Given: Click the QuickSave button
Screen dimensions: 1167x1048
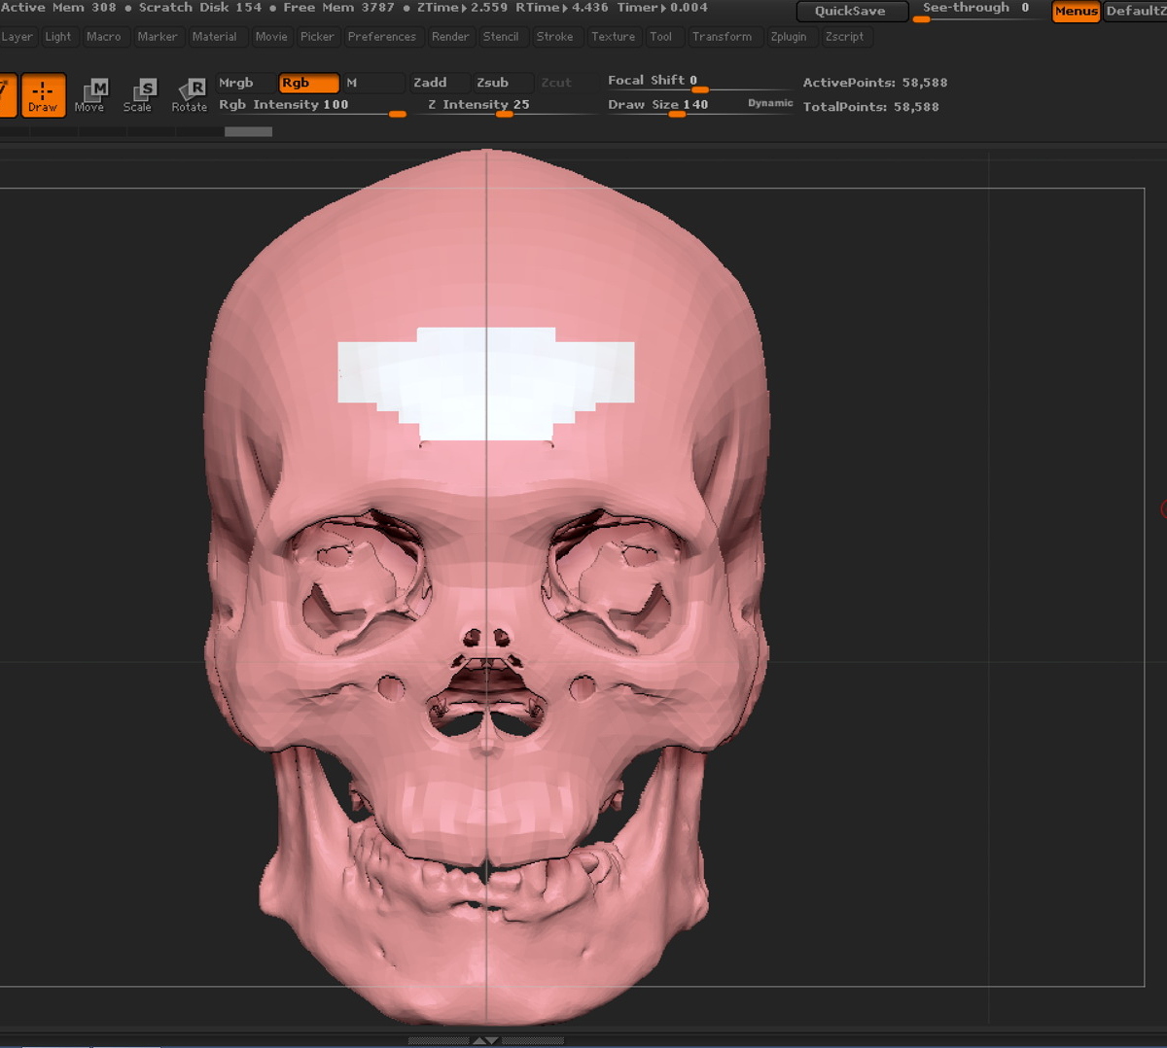Looking at the screenshot, I should (x=852, y=11).
